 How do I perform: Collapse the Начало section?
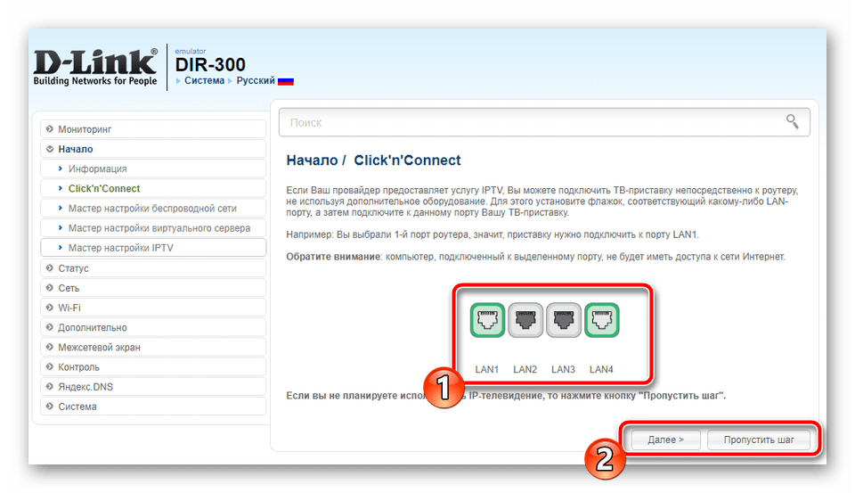[x=153, y=149]
